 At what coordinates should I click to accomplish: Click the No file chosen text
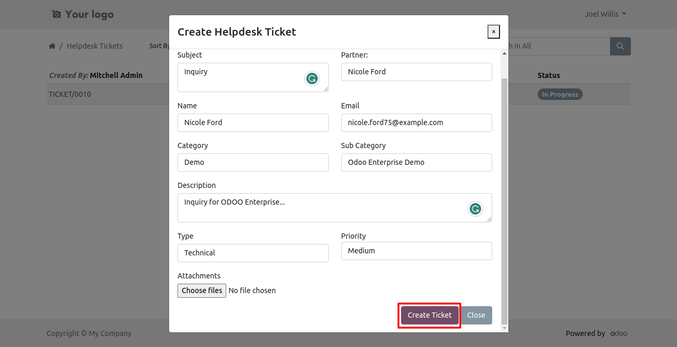point(252,290)
